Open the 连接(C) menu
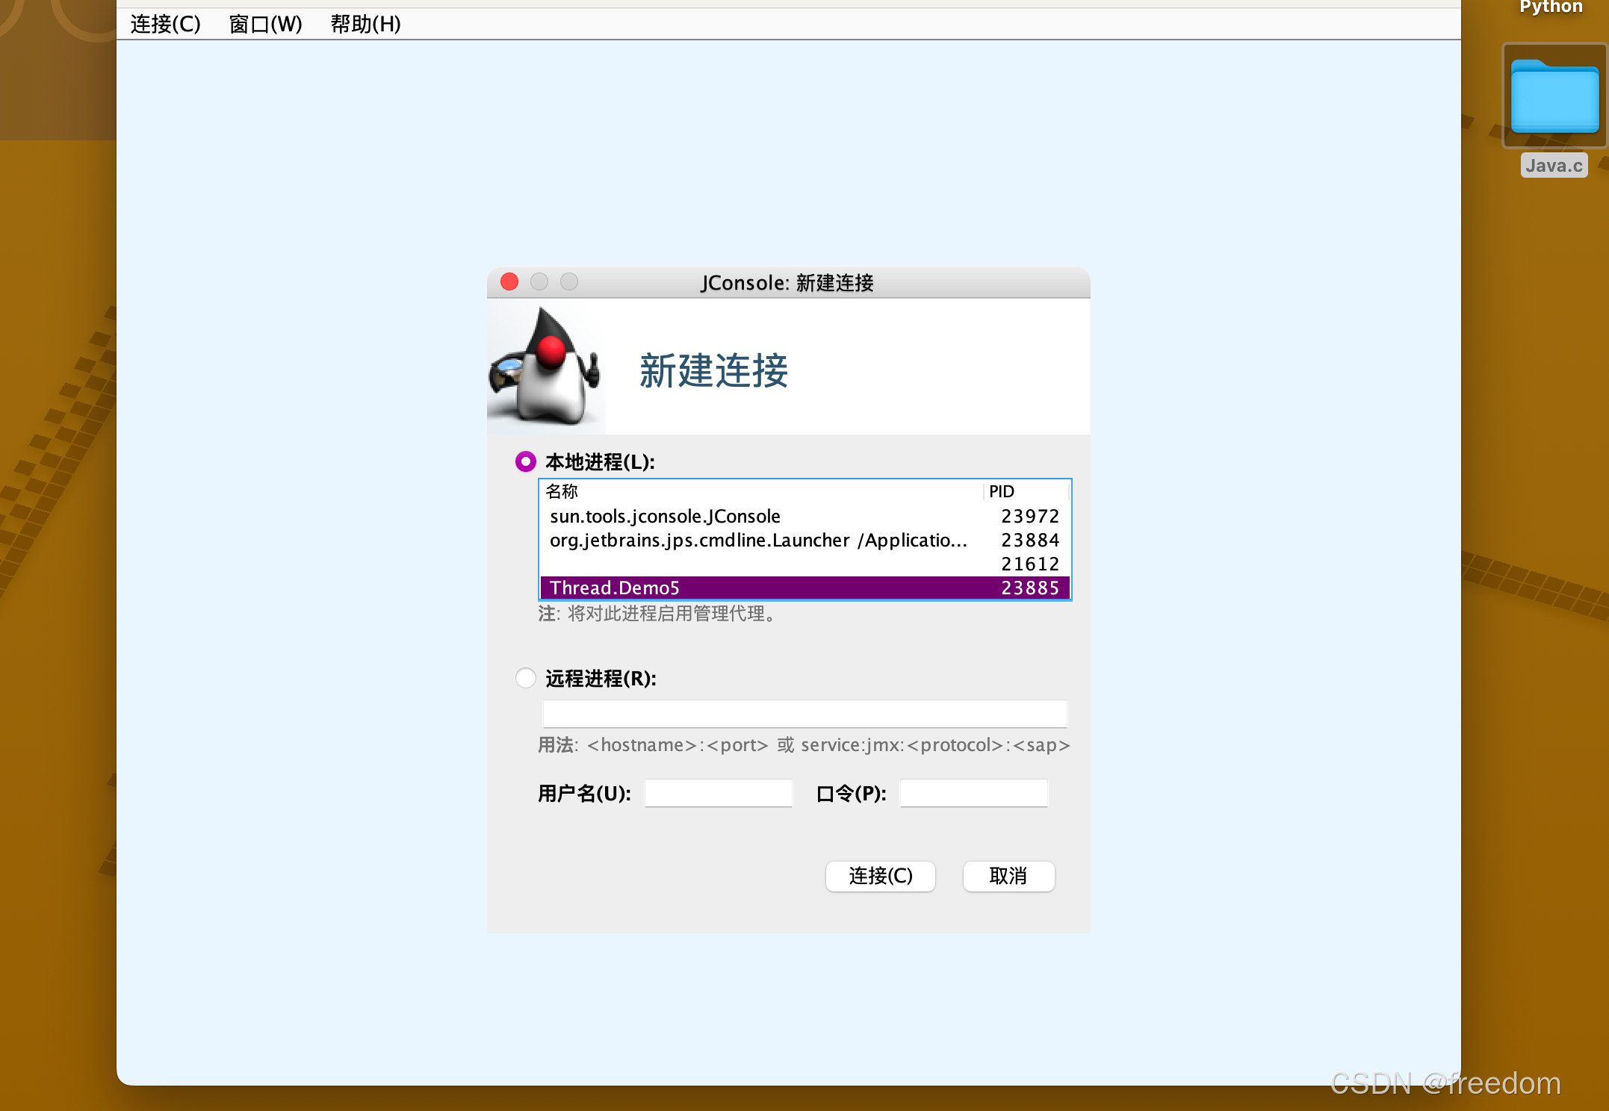Screen dimensions: 1609x1111 (x=165, y=24)
